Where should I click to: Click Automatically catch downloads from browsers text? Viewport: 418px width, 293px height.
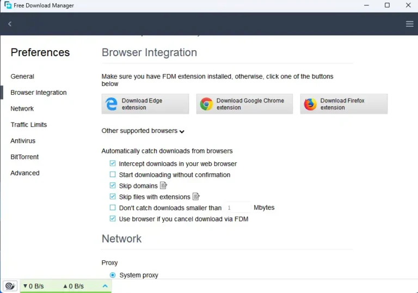point(167,151)
